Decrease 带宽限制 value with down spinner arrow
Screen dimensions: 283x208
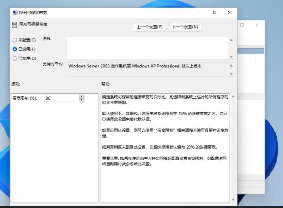(82, 100)
